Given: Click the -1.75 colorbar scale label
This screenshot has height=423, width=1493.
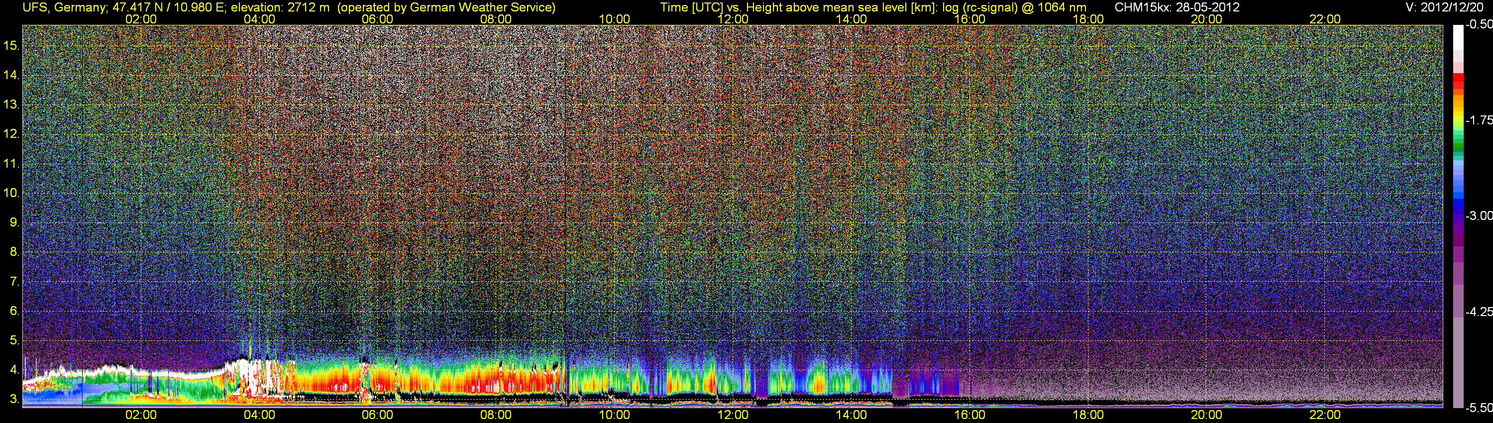Looking at the screenshot, I should (x=1479, y=120).
